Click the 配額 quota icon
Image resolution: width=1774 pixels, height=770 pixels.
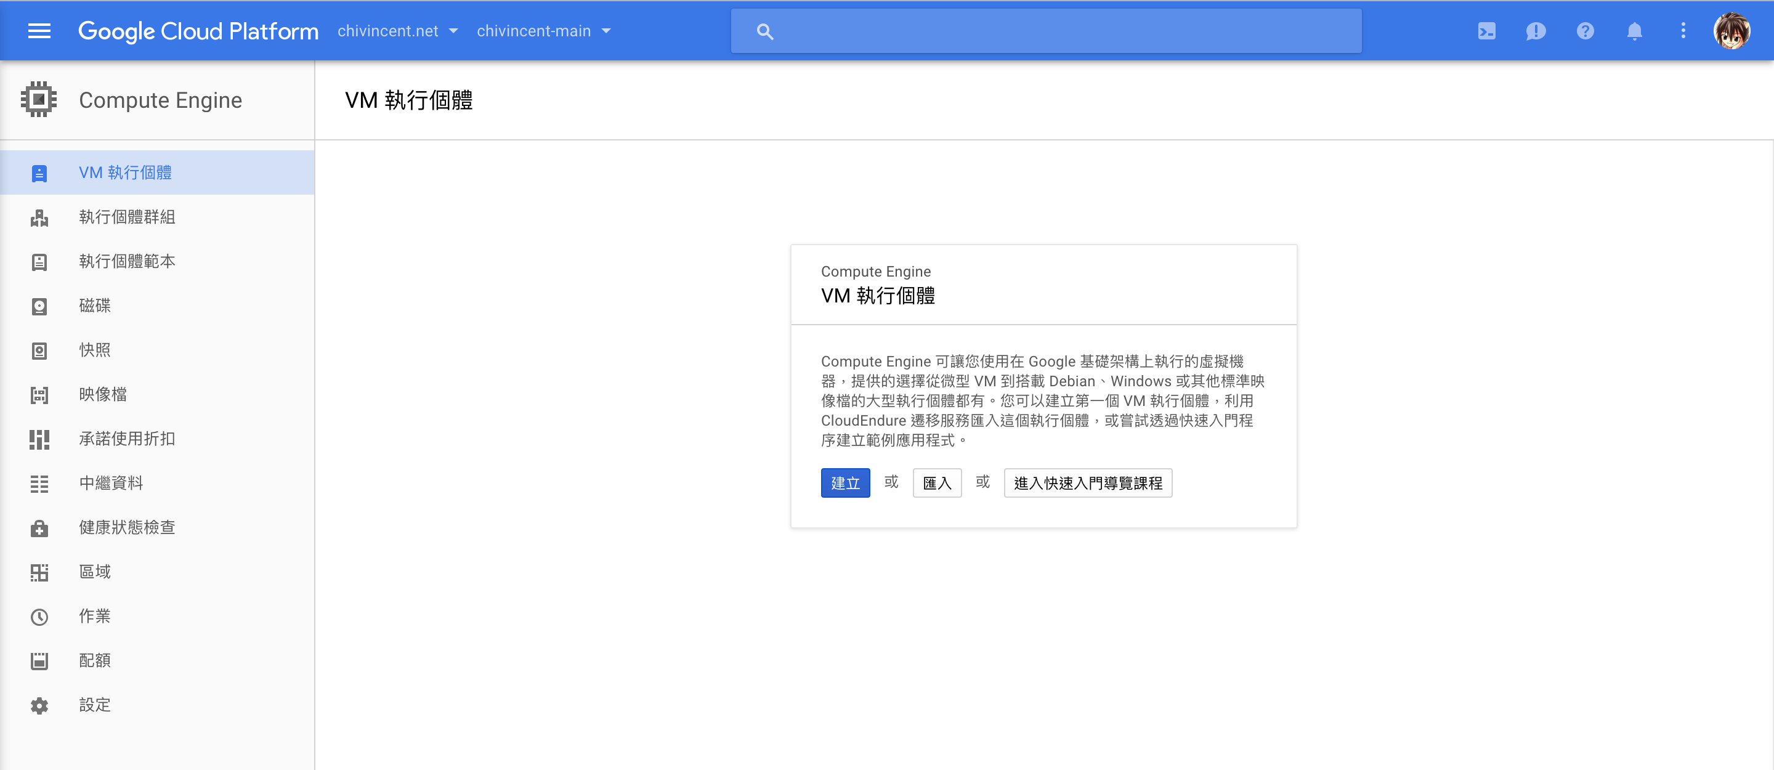click(39, 661)
